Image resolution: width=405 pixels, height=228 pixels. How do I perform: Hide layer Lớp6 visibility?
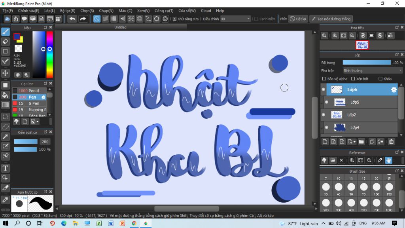(324, 89)
